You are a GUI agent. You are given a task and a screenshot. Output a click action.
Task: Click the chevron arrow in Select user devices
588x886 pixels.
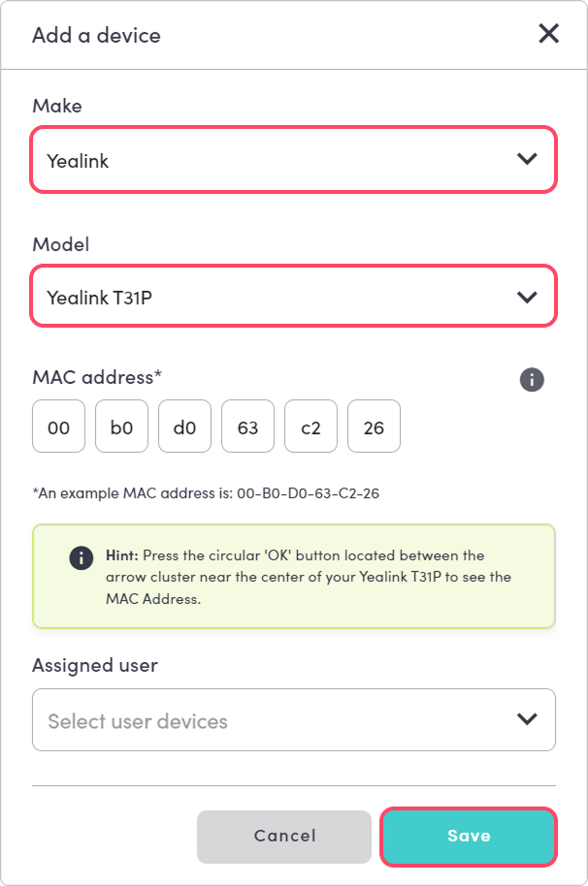[x=527, y=719]
